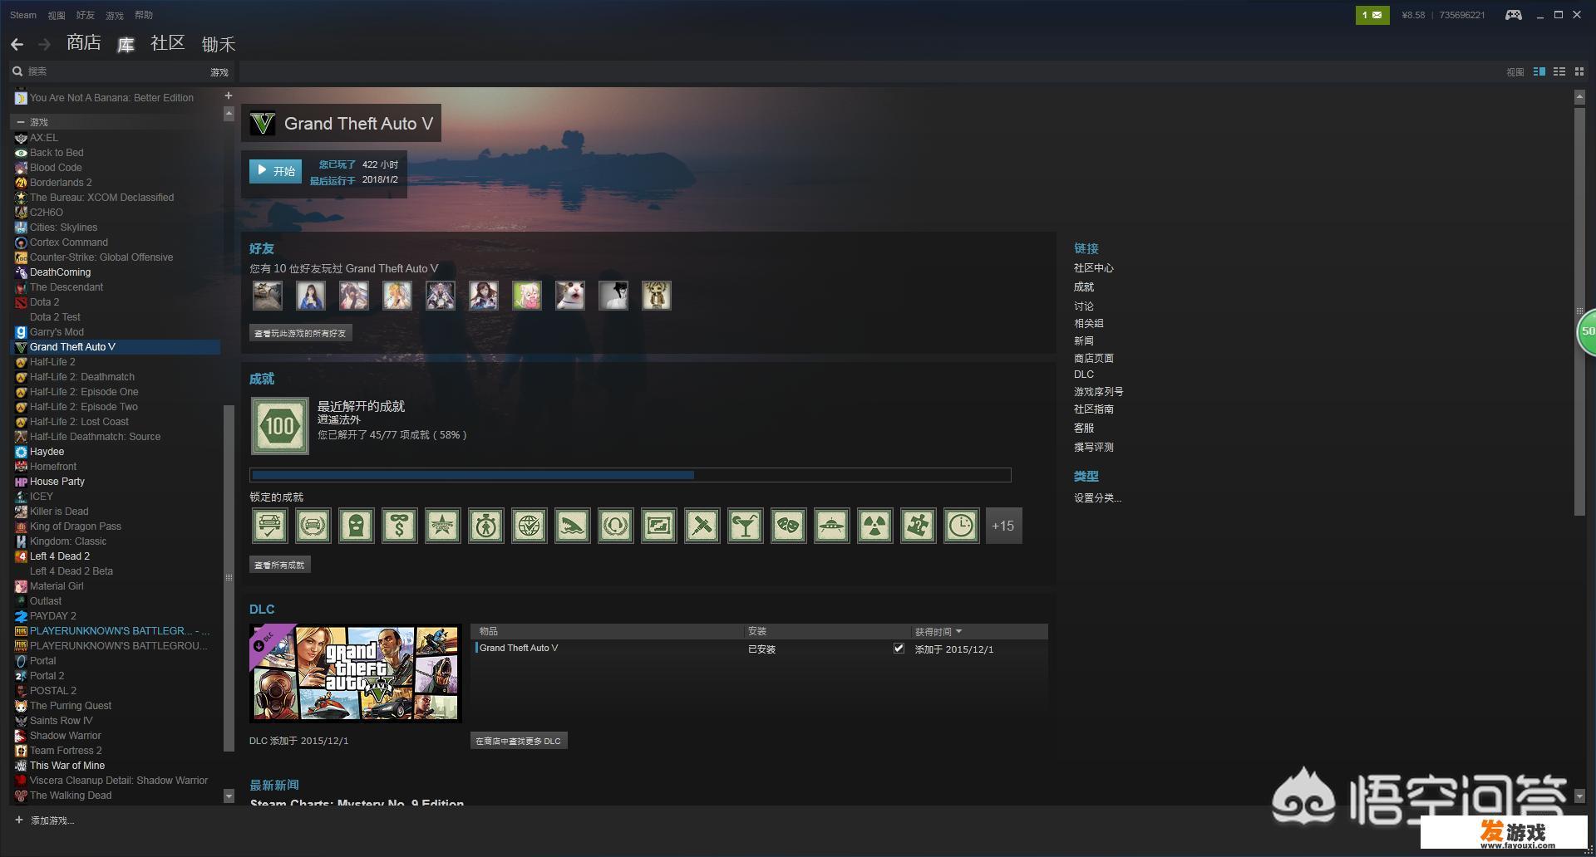Click the cat friend avatar

(x=570, y=296)
